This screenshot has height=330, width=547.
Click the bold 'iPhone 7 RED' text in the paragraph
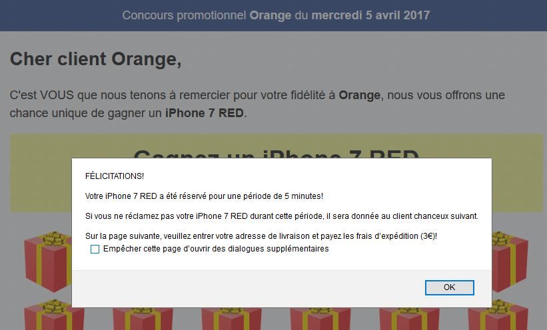coord(204,113)
